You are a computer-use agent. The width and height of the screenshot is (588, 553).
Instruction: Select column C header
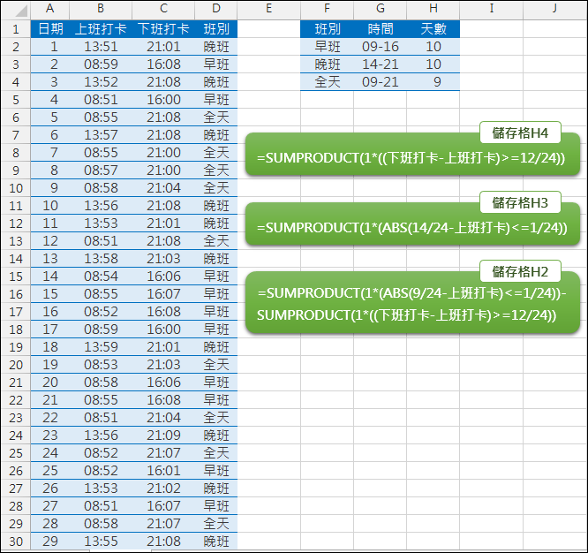pyautogui.click(x=163, y=9)
